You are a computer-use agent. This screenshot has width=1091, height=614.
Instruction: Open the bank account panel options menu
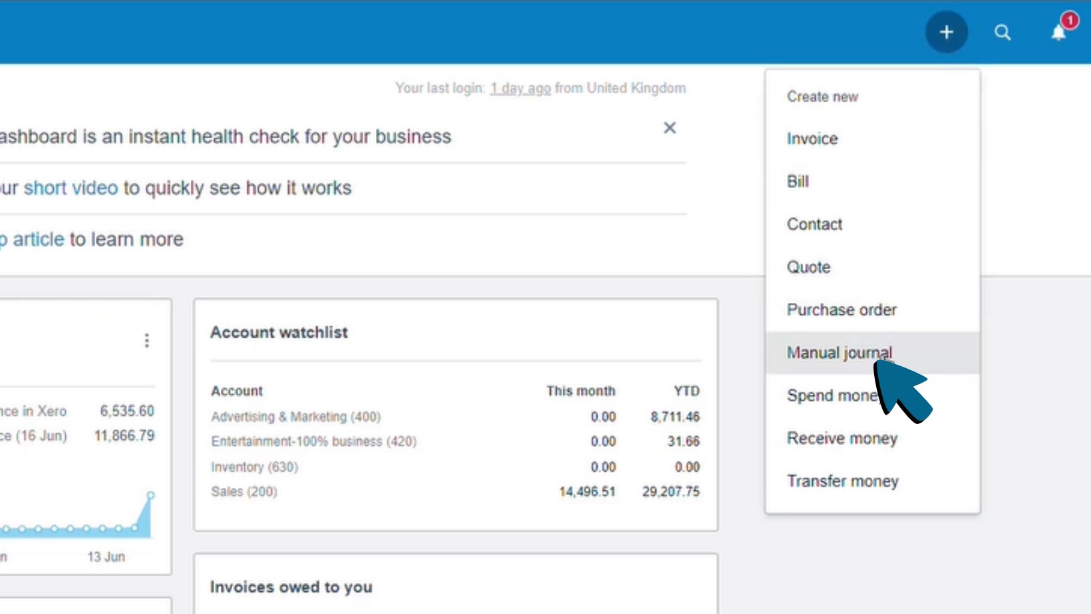(x=146, y=341)
